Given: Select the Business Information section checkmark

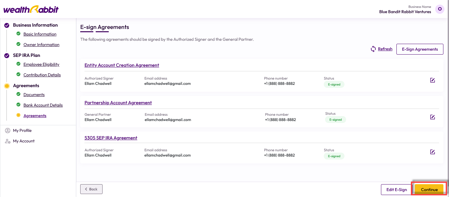Looking at the screenshot, I should coord(7,25).
